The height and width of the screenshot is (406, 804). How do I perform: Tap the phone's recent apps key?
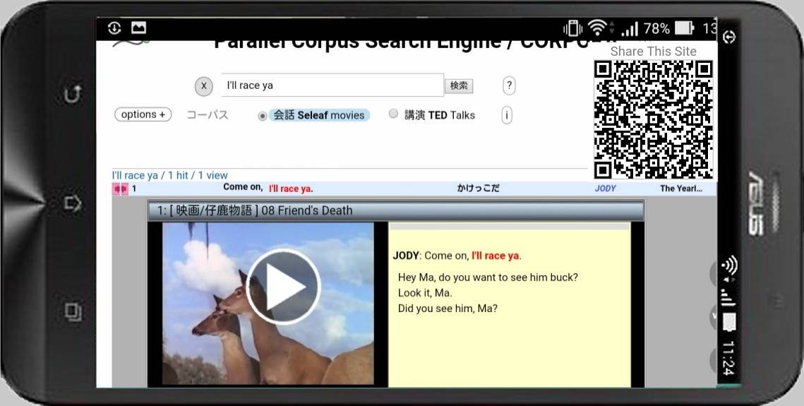(73, 311)
